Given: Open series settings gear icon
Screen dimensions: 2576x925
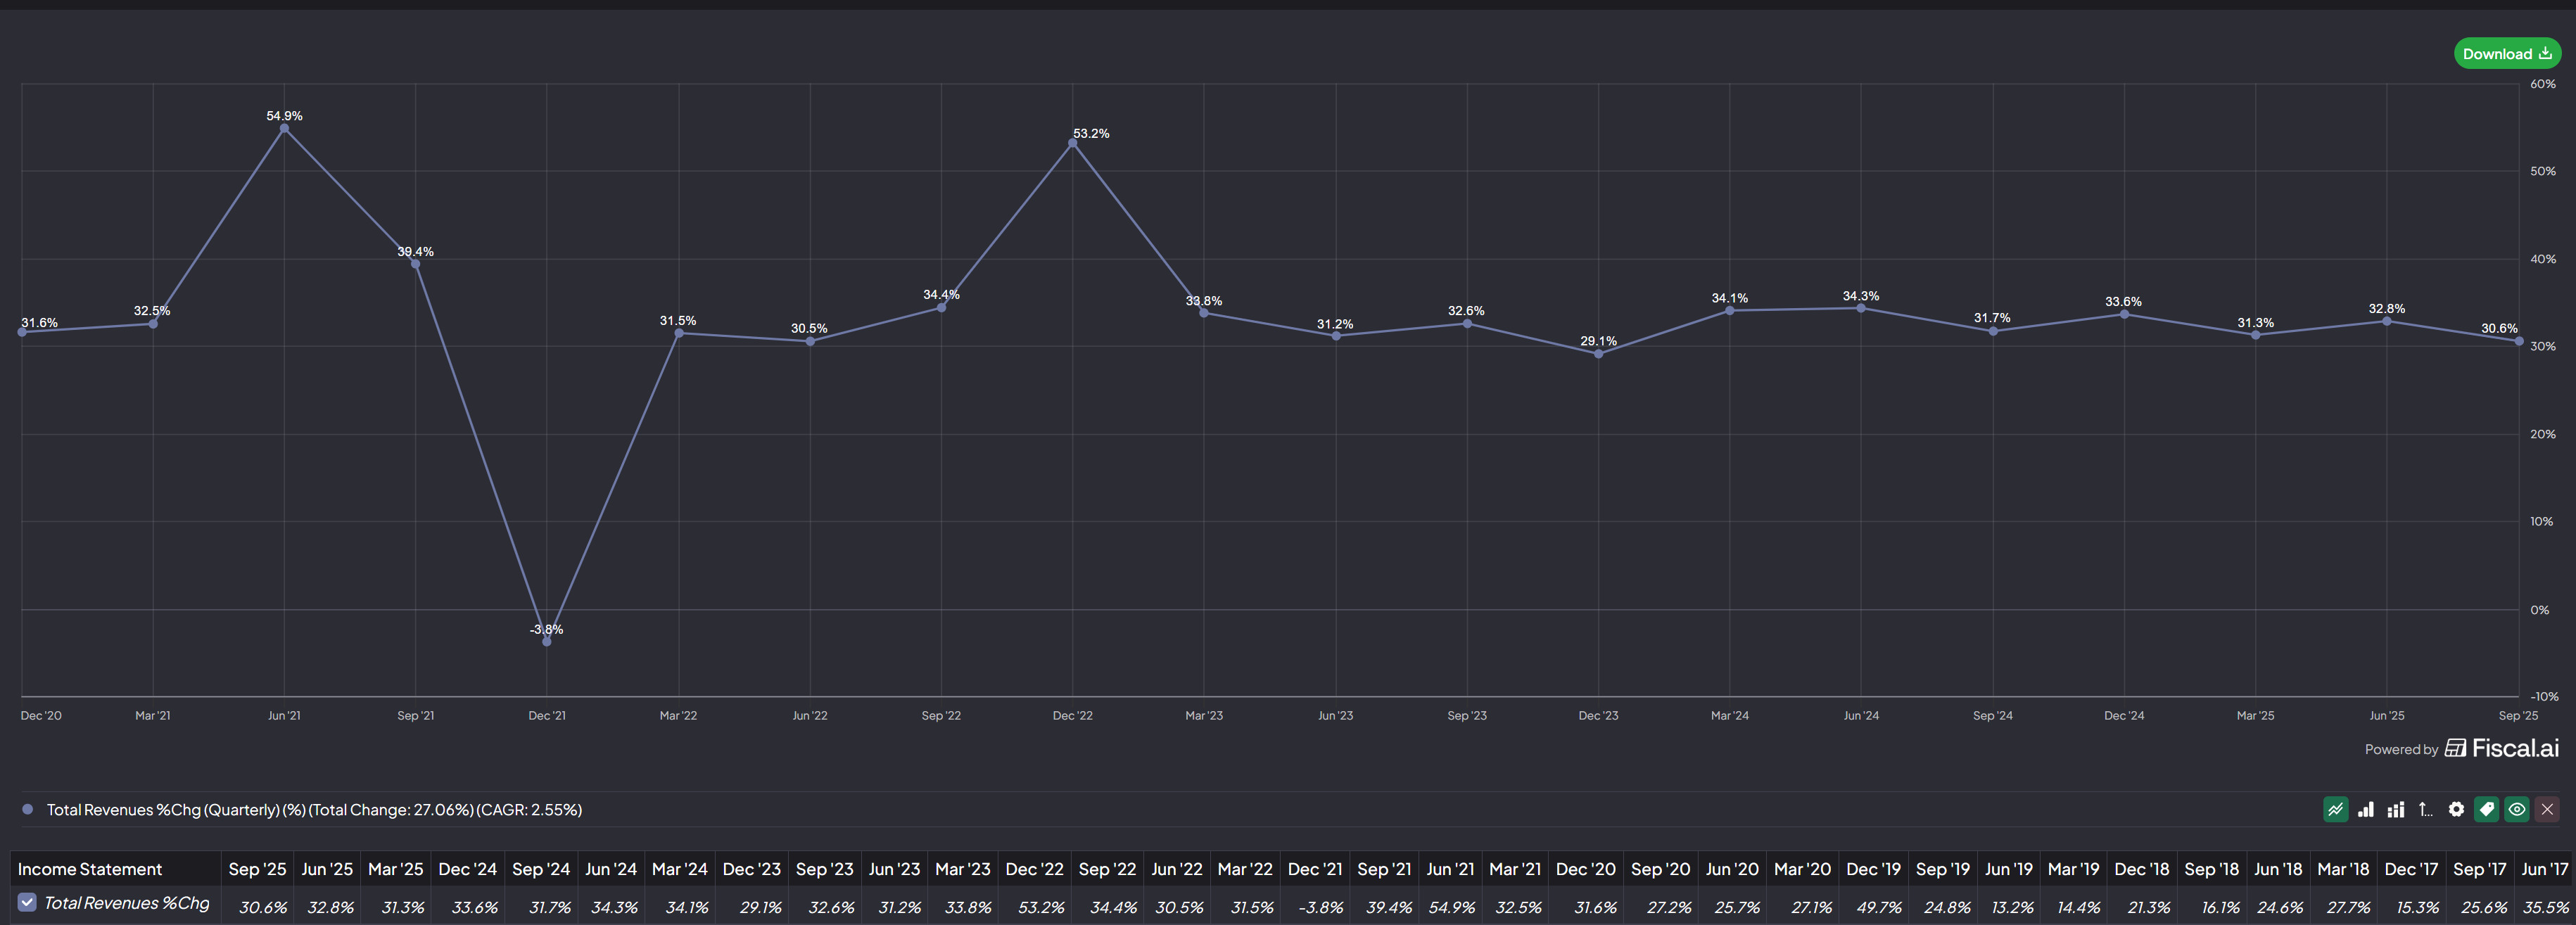Looking at the screenshot, I should 2456,809.
